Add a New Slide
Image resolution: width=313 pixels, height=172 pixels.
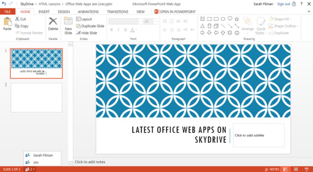pyautogui.click(x=68, y=26)
